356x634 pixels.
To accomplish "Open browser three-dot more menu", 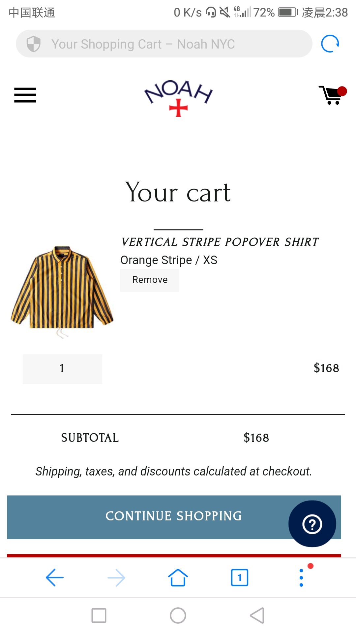I will [x=301, y=578].
